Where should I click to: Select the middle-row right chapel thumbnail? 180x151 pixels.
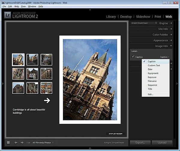pos(46,74)
